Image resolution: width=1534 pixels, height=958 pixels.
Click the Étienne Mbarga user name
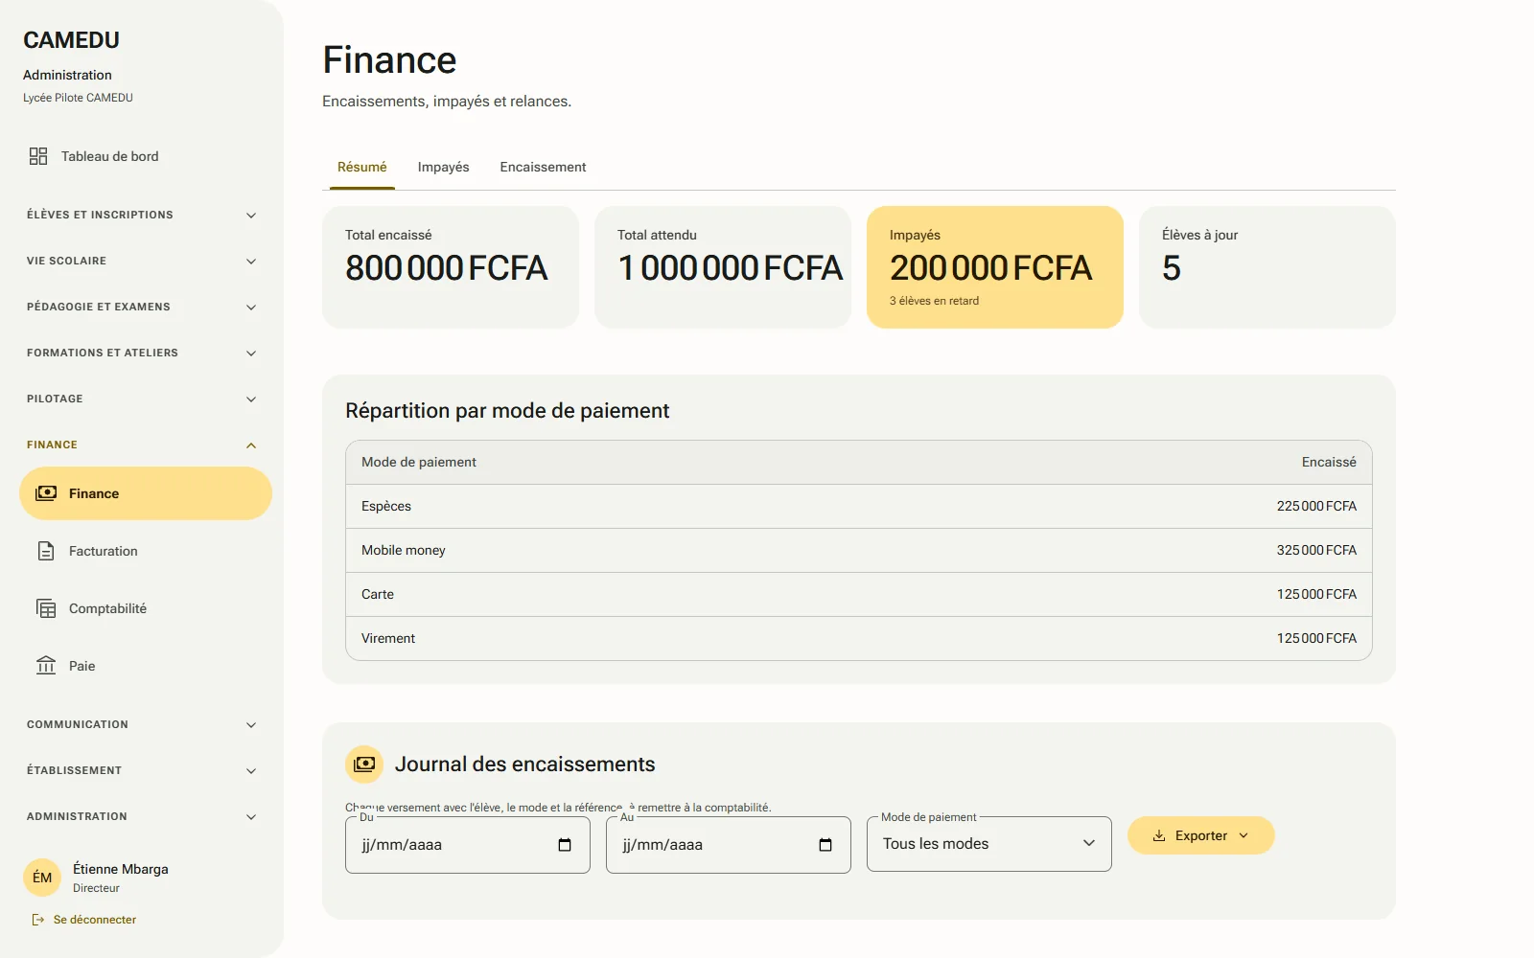point(121,869)
